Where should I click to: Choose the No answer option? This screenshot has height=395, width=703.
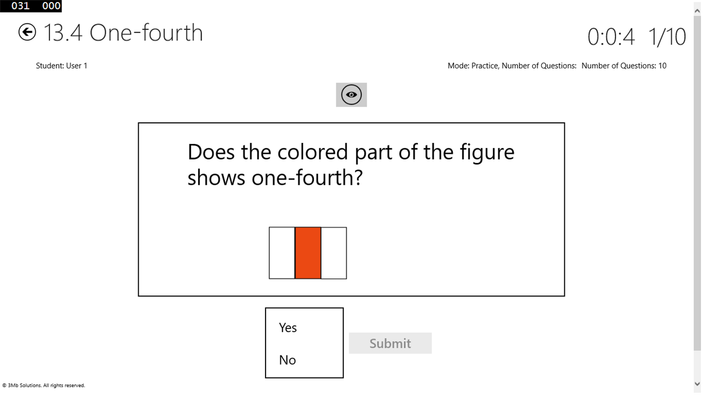[288, 360]
